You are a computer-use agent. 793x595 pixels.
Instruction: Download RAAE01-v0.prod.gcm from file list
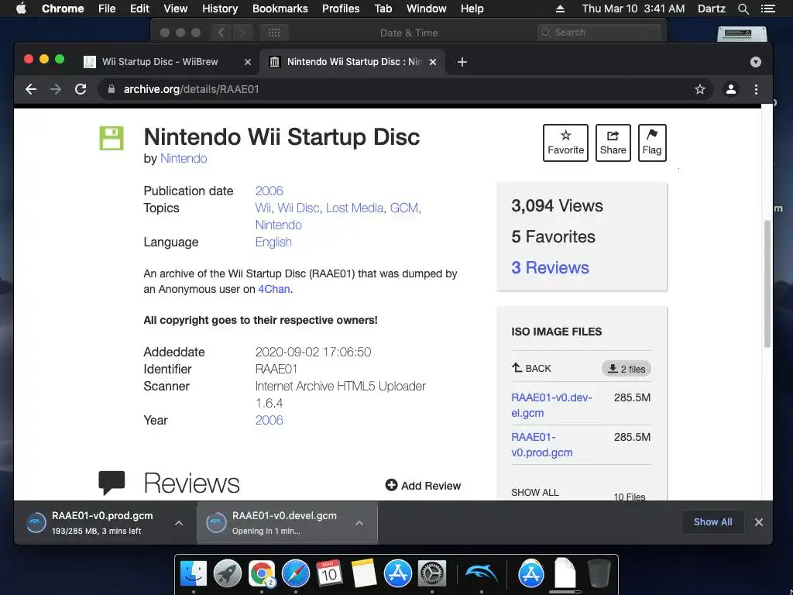(541, 444)
